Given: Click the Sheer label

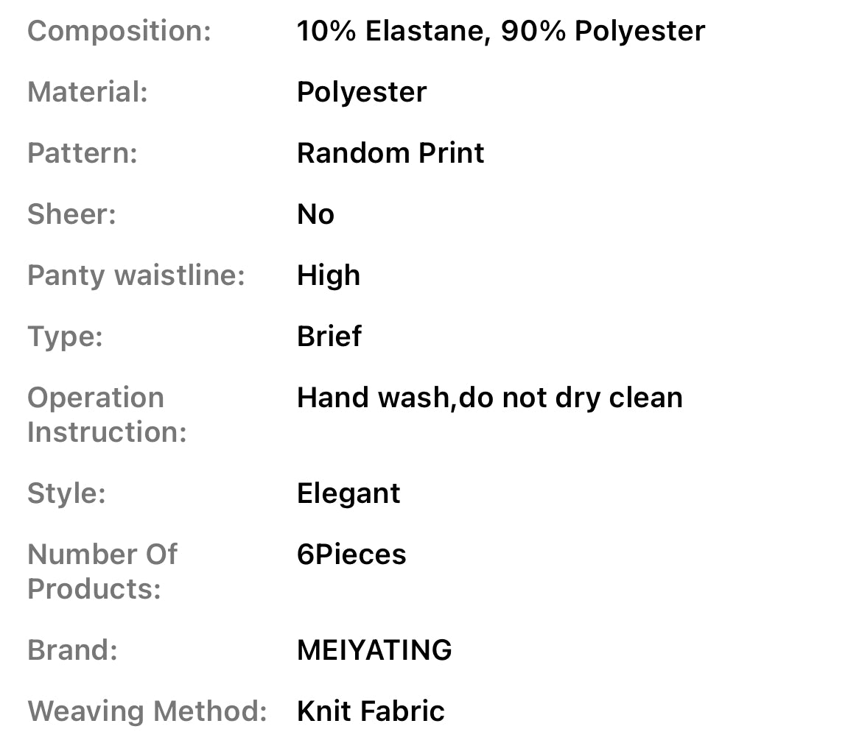Looking at the screenshot, I should click(71, 214).
